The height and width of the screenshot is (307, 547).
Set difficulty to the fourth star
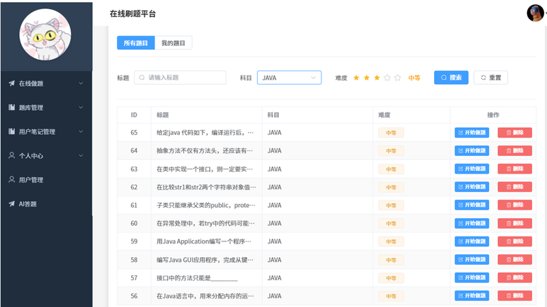point(387,78)
